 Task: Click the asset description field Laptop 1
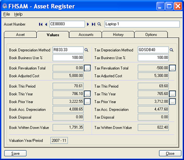click(x=142, y=24)
